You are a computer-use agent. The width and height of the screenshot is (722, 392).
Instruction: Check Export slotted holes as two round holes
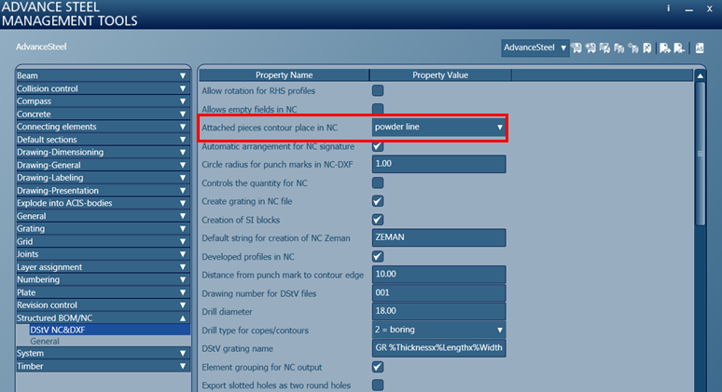(378, 385)
